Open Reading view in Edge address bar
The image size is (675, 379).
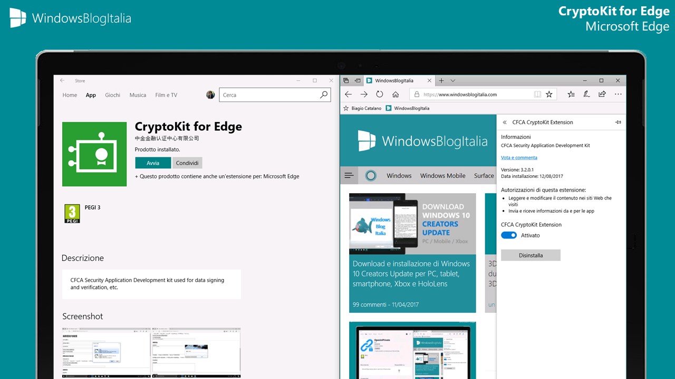tap(537, 94)
